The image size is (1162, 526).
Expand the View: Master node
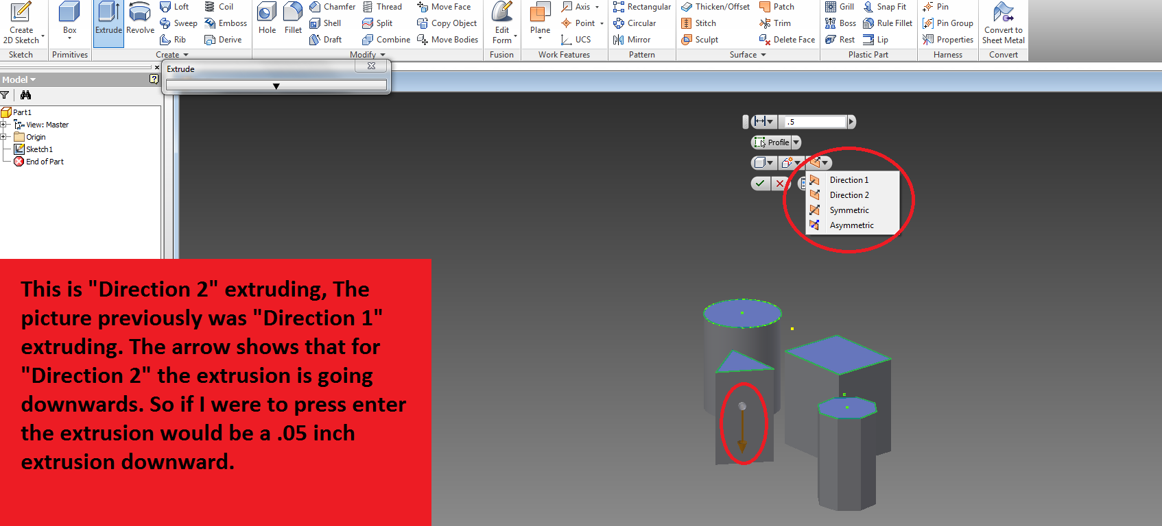(3, 125)
